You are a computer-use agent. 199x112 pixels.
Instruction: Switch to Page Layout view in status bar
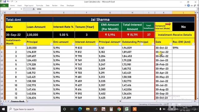[x=168, y=105]
